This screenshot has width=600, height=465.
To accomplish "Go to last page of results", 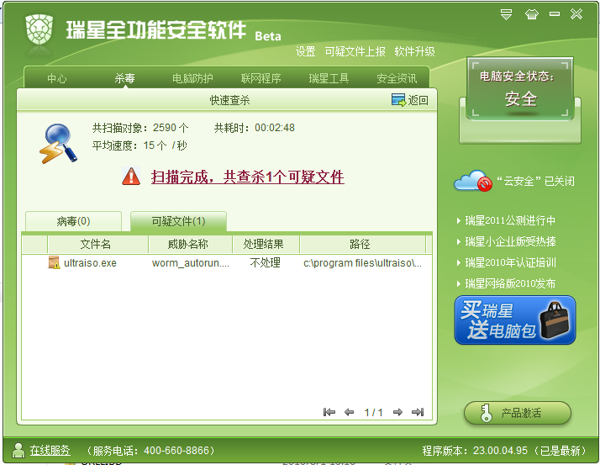I will [x=418, y=412].
